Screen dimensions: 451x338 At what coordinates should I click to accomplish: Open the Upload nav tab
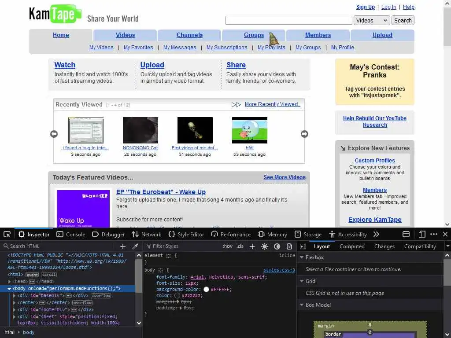(382, 35)
